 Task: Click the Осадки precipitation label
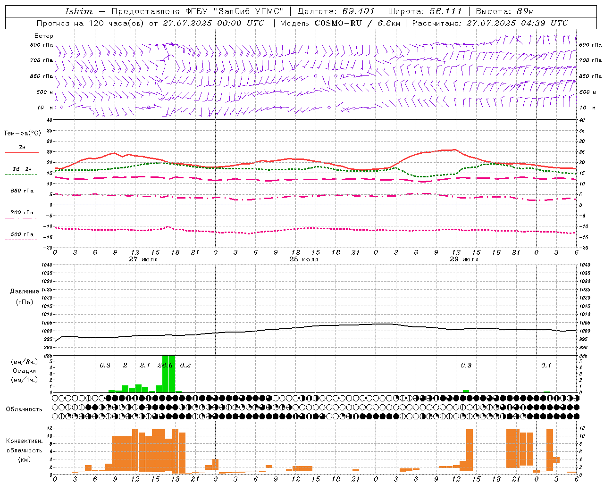coord(24,371)
